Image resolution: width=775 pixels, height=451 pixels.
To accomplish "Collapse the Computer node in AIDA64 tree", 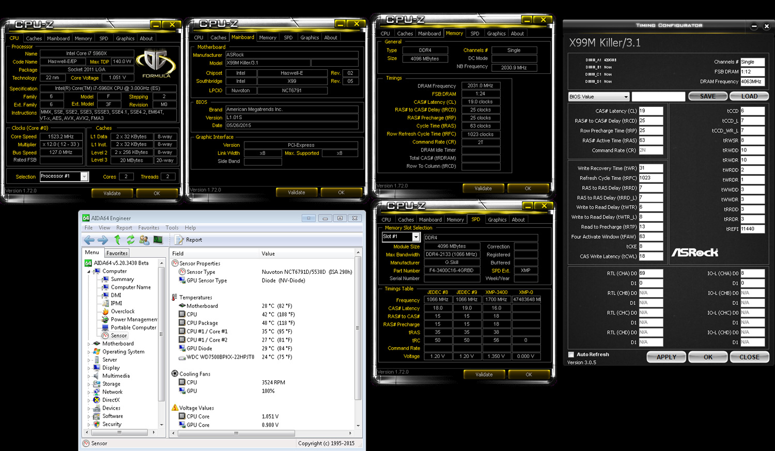I will [x=89, y=271].
